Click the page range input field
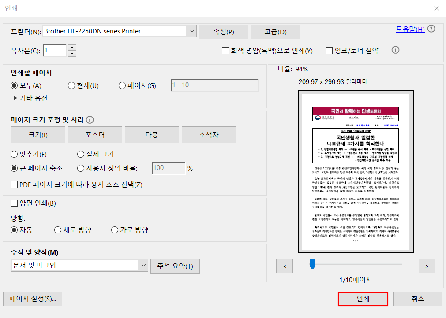This screenshot has width=446, height=318. pos(214,85)
